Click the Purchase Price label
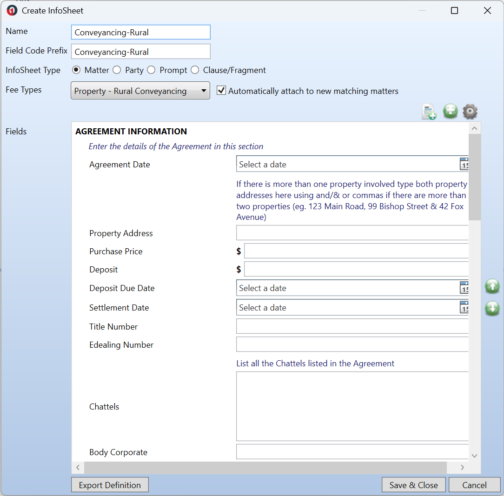The image size is (504, 496). pyautogui.click(x=116, y=251)
